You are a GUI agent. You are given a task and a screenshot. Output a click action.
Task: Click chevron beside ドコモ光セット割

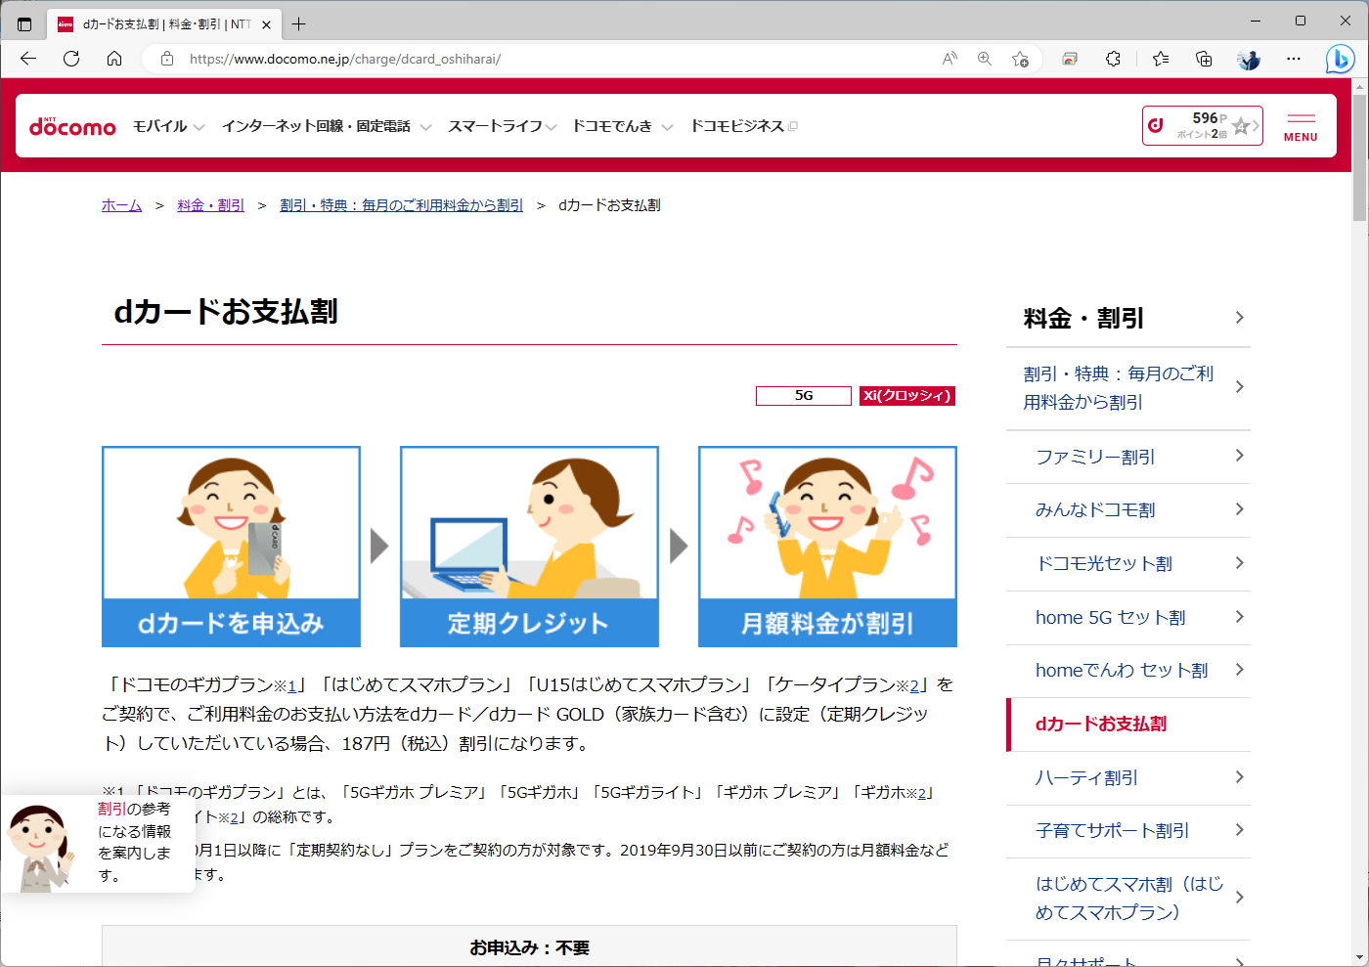pyautogui.click(x=1239, y=563)
